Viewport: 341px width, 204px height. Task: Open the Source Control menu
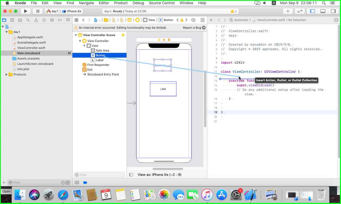162,3
